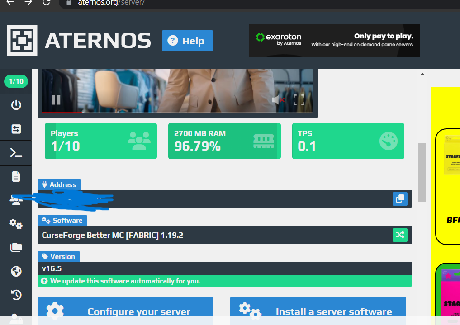Open Install a server software button
Viewport: 460px width, 325px height.
pos(318,311)
